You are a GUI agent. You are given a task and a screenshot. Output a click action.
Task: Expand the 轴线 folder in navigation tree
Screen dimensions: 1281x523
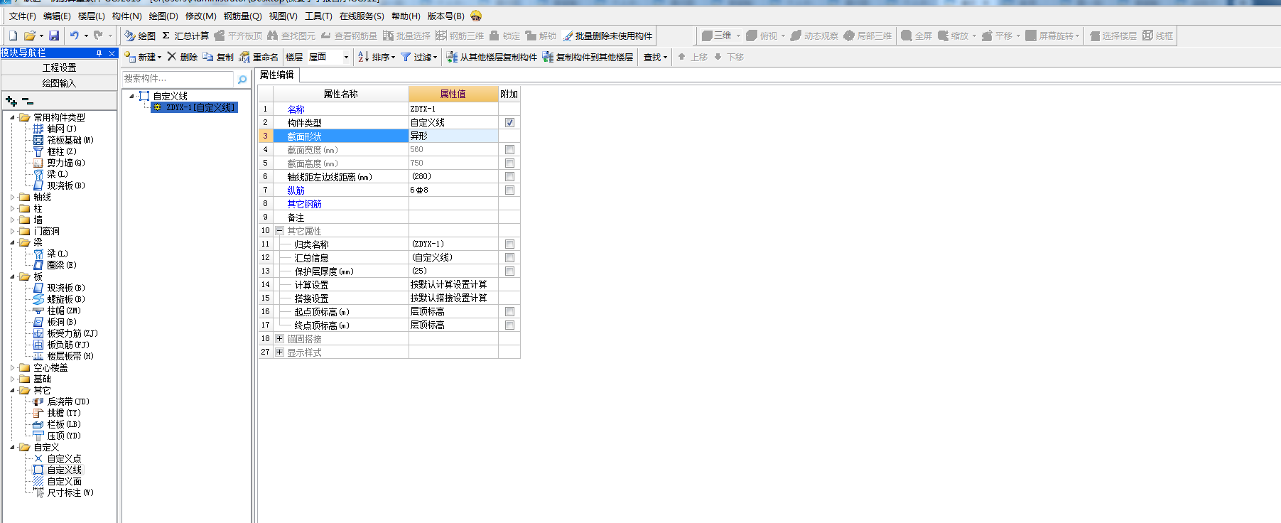click(x=12, y=197)
